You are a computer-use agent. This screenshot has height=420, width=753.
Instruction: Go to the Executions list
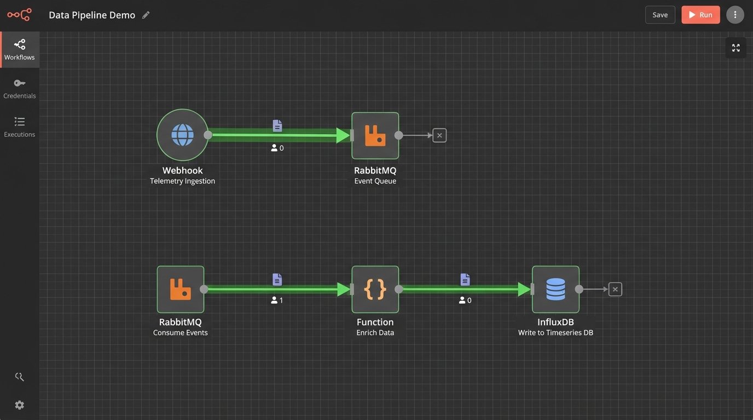[20, 127]
